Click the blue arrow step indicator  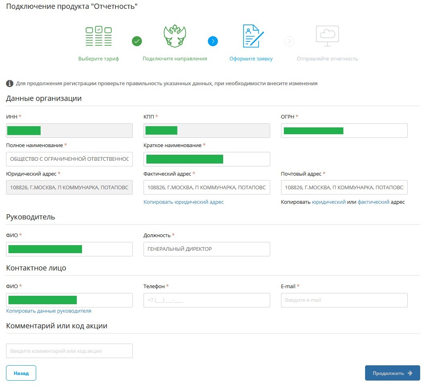[213, 41]
